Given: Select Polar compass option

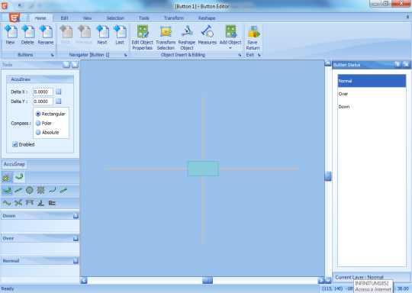Looking at the screenshot, I should [x=38, y=123].
